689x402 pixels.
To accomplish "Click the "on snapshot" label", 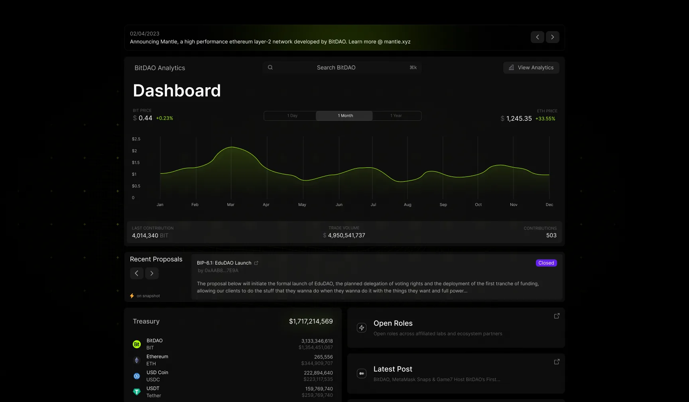I will pos(148,296).
